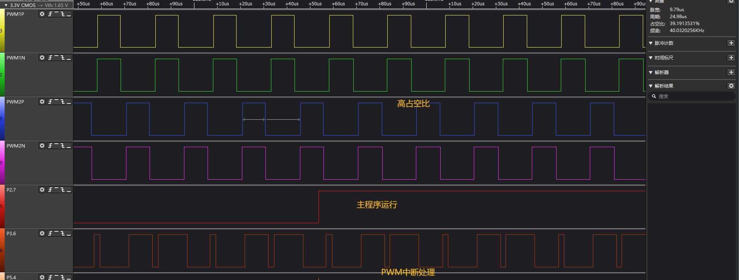
Task: Select the magenta PWM2N channel color bar
Action: 2,163
